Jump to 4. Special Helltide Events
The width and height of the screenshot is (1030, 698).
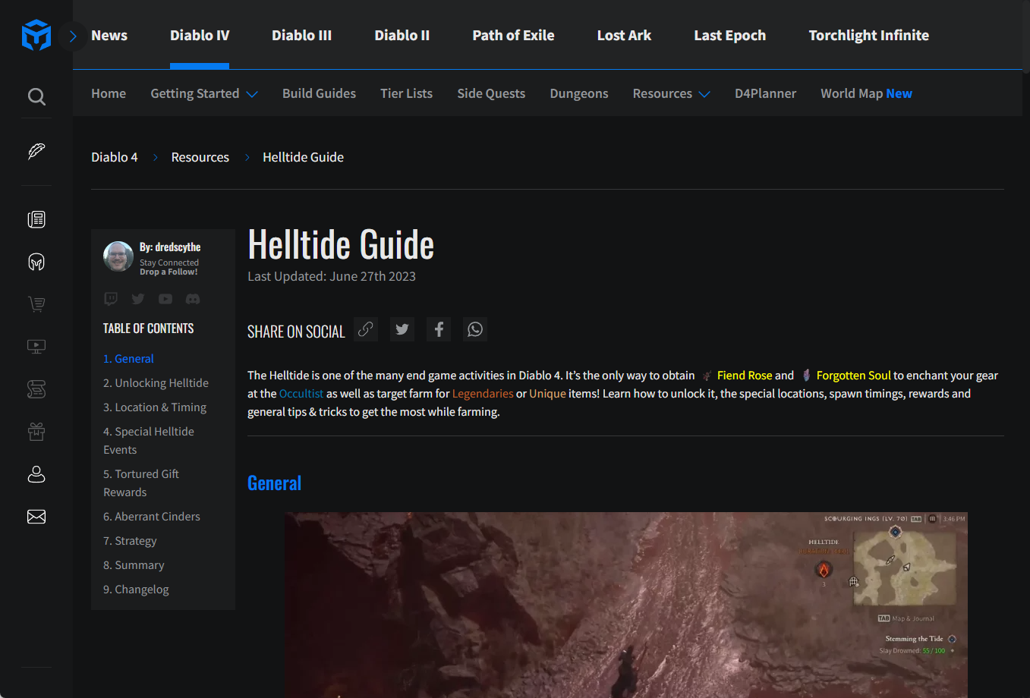(149, 441)
